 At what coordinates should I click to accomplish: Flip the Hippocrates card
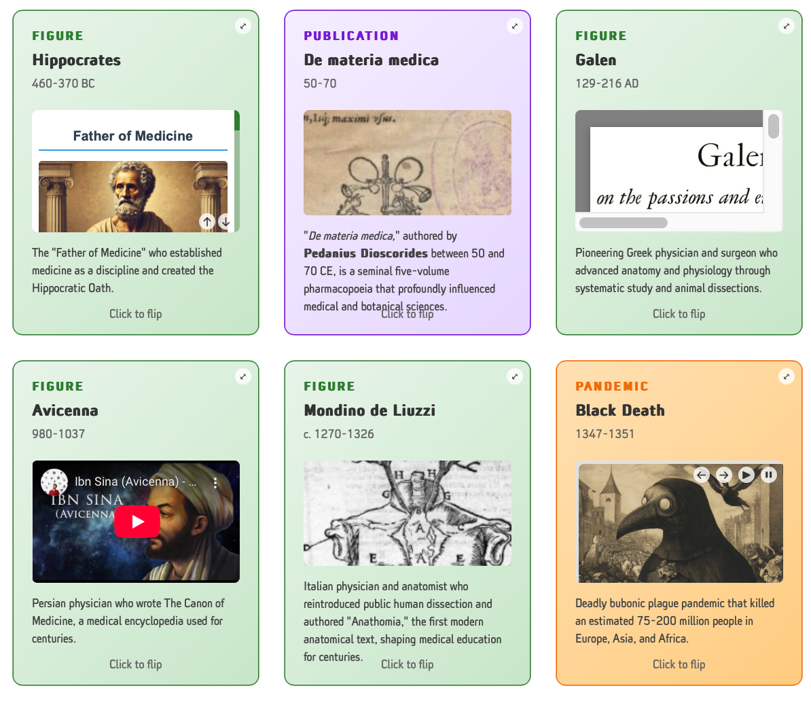(x=136, y=314)
